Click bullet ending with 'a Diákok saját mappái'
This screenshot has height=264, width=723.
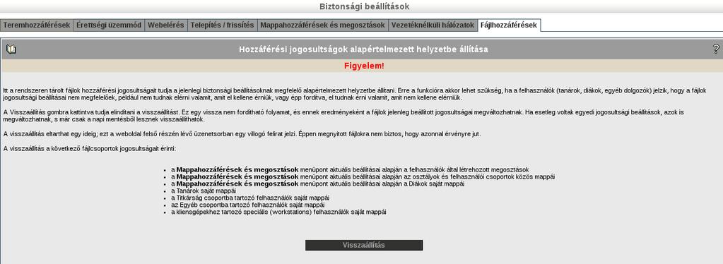click(x=318, y=184)
